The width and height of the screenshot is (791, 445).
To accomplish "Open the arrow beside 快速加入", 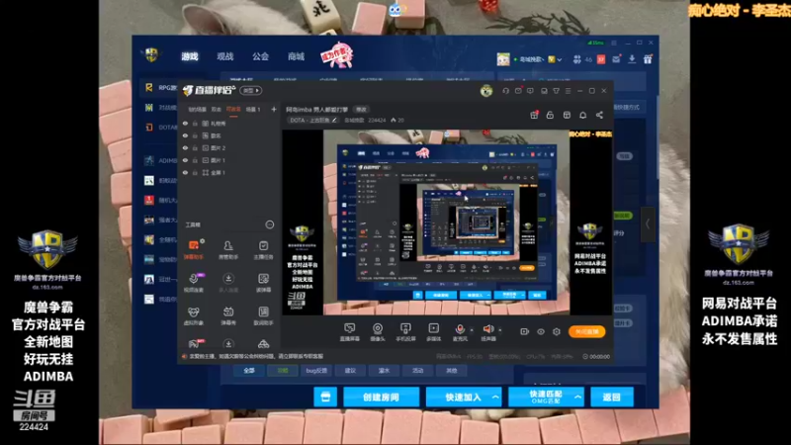I will [x=495, y=398].
